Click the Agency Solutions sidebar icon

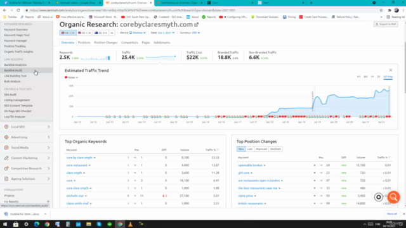point(6,179)
